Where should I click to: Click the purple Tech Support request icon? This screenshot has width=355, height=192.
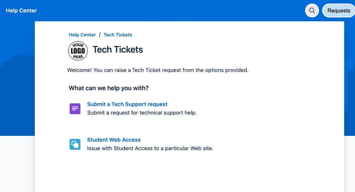click(x=75, y=109)
